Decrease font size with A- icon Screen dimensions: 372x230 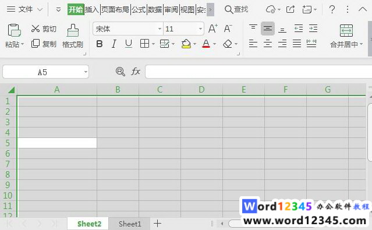[228, 29]
